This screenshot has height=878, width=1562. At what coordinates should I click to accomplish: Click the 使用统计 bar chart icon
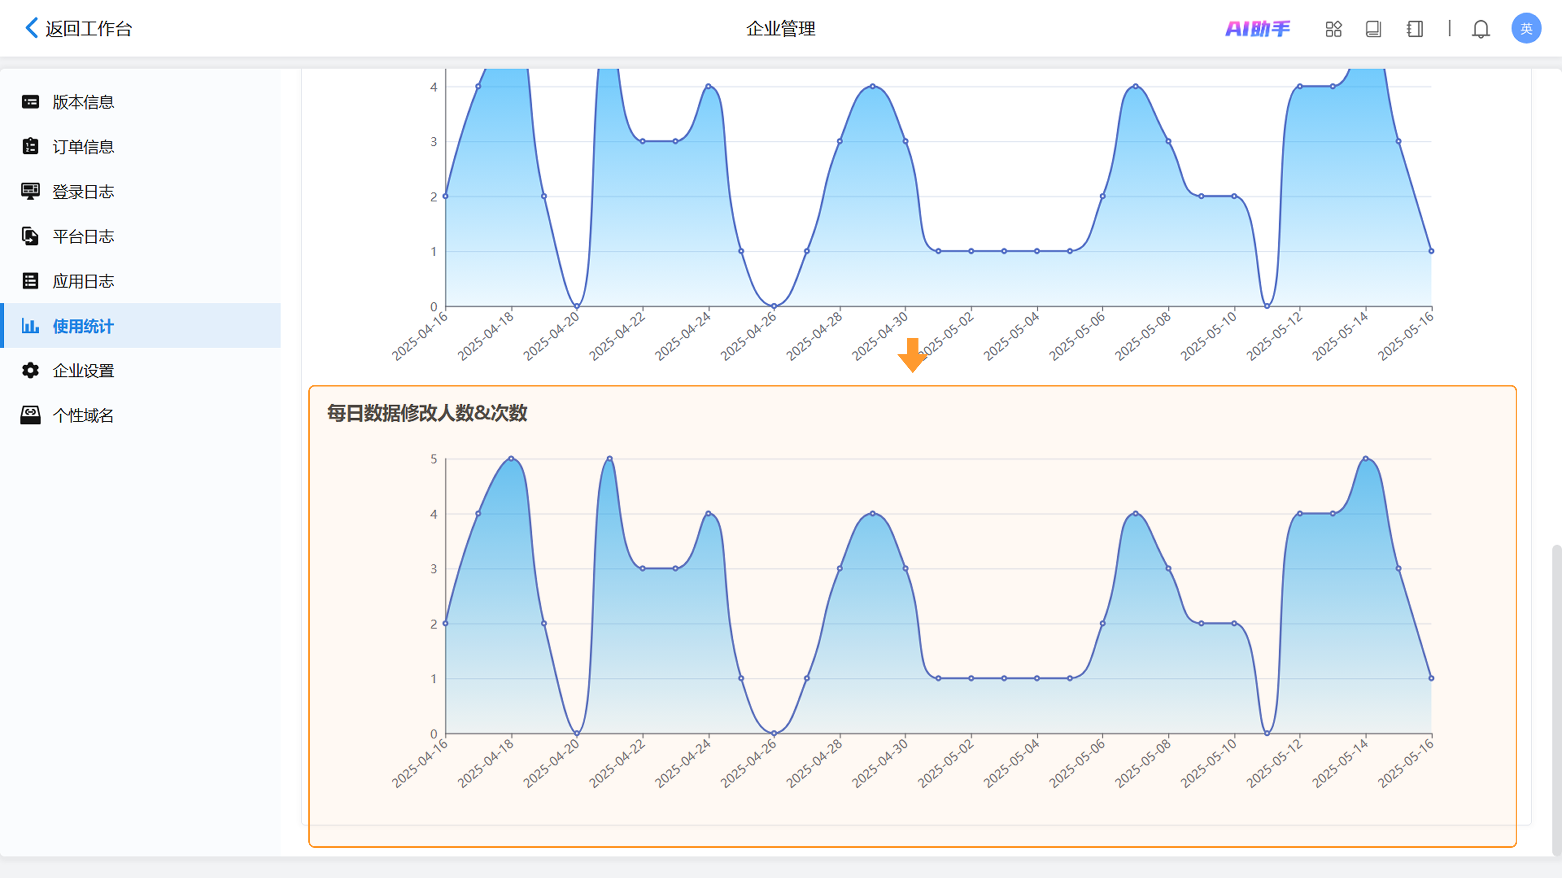pyautogui.click(x=31, y=325)
